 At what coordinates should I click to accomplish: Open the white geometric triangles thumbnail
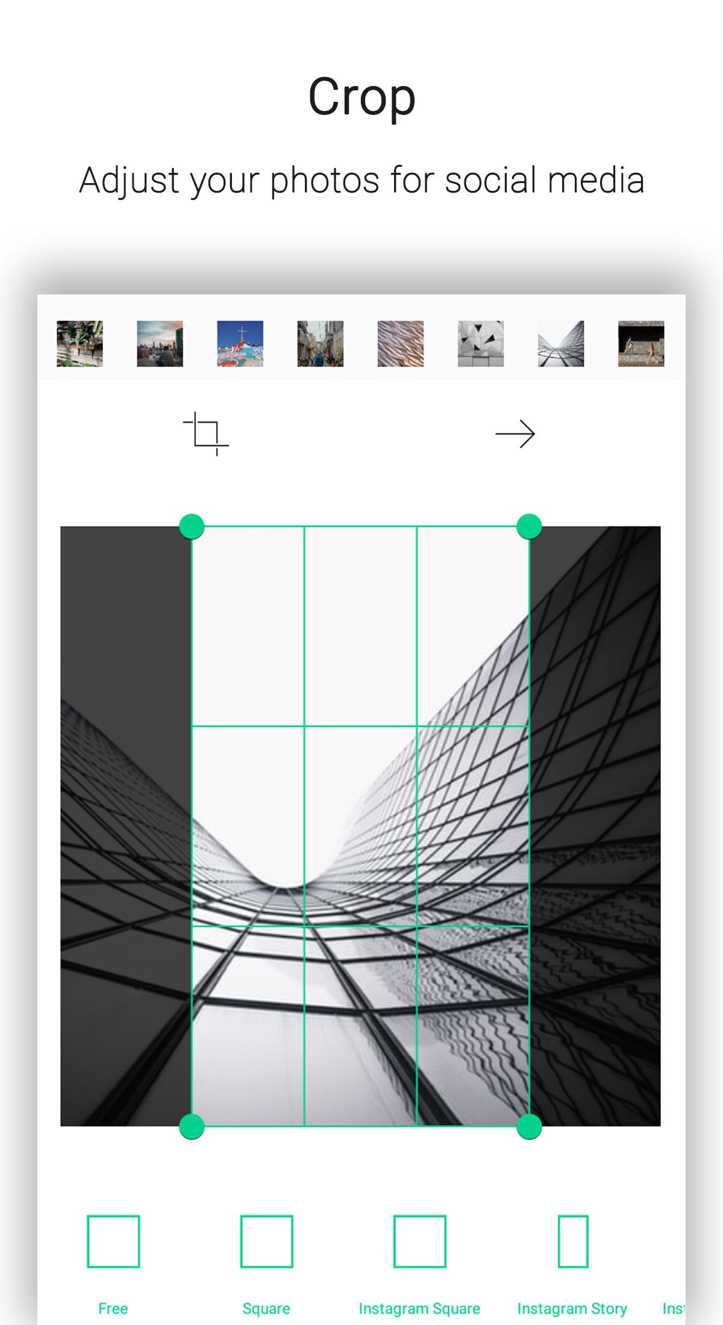click(x=480, y=344)
